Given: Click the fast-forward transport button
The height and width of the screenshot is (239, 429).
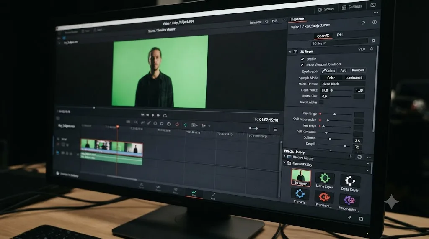Looking at the screenshot, I should pos(158,115).
